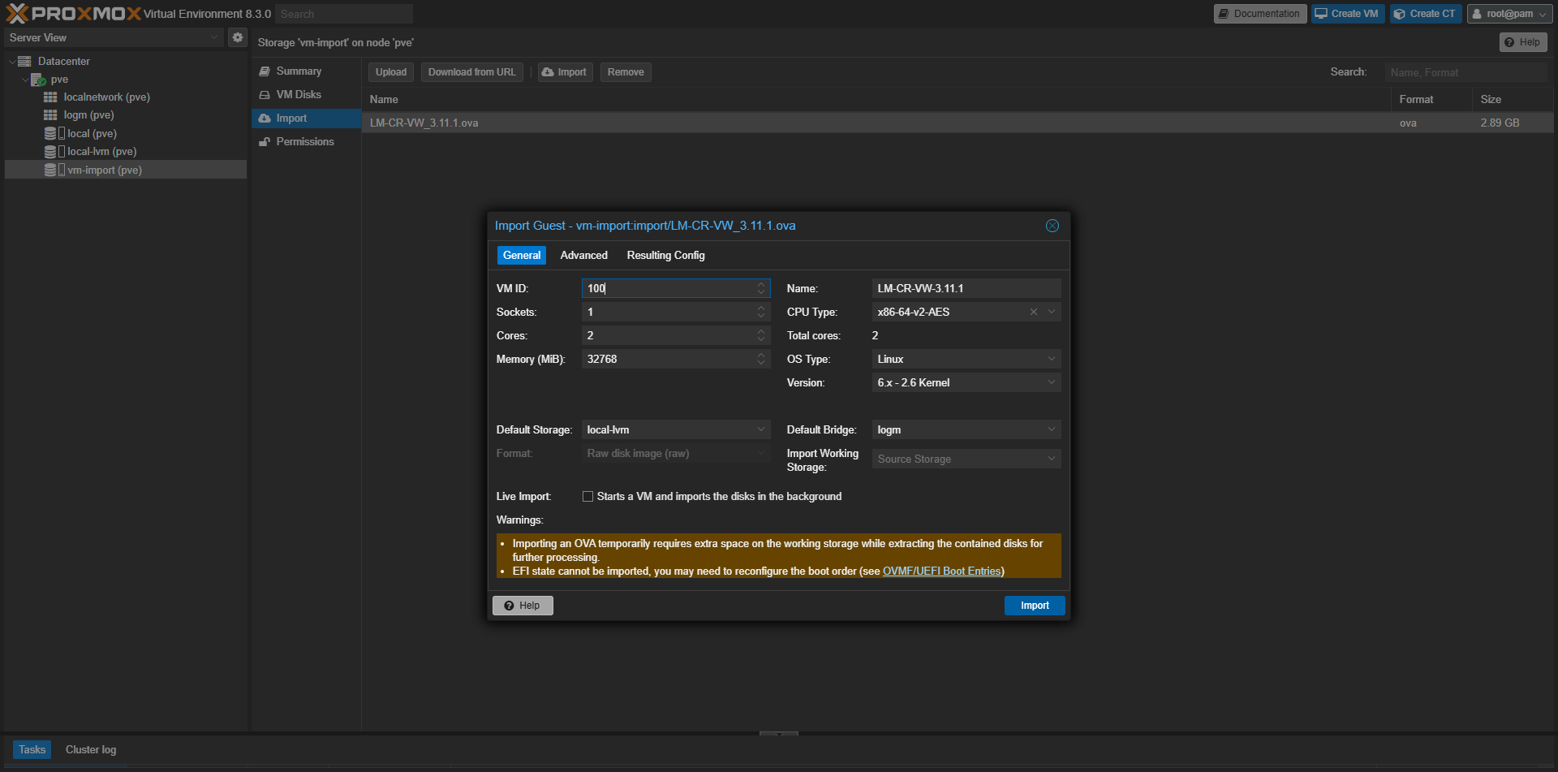Open the local-lvm (pve) storage icon
The image size is (1558, 772).
(x=50, y=152)
